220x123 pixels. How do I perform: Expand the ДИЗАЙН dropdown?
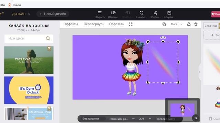(x=21, y=14)
